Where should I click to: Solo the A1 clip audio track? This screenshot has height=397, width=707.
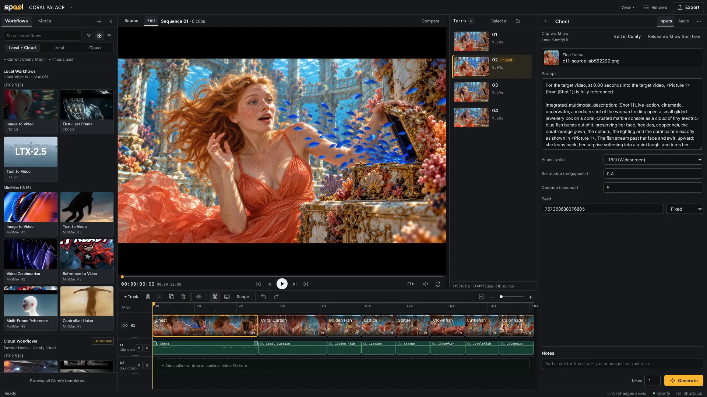tap(147, 347)
